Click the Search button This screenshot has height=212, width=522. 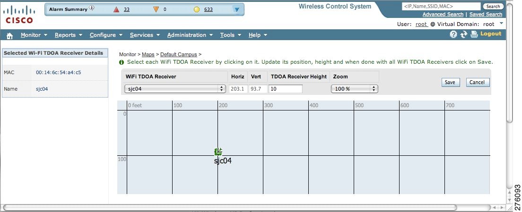[x=493, y=6]
